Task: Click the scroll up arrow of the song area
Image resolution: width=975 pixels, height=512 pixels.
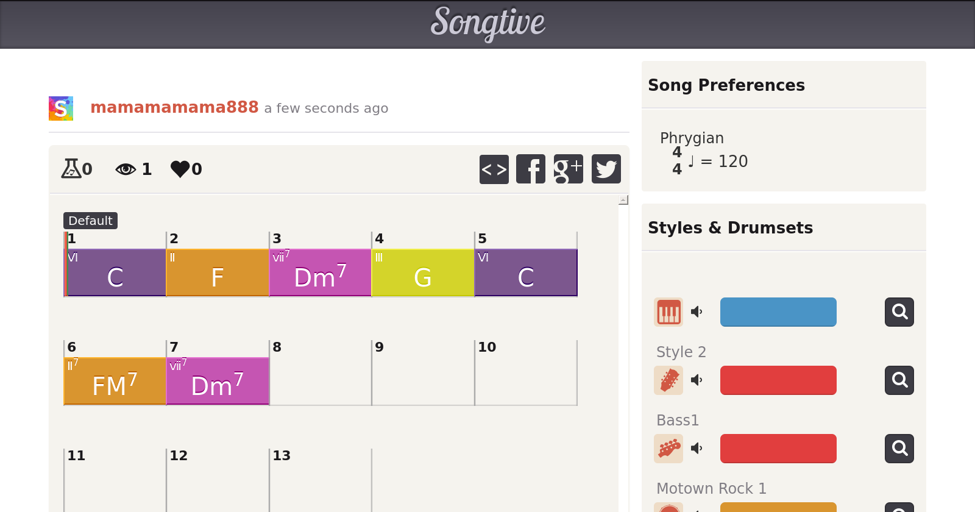Action: [x=623, y=200]
